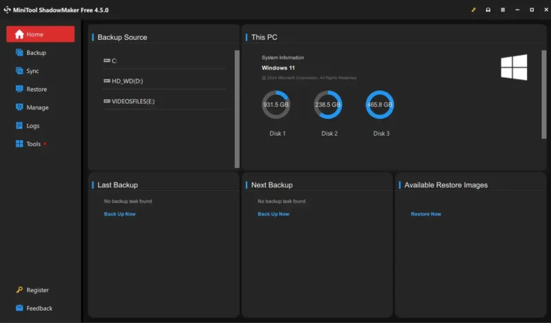
Task: Click Back Up Now under Next Backup
Action: pyautogui.click(x=273, y=213)
